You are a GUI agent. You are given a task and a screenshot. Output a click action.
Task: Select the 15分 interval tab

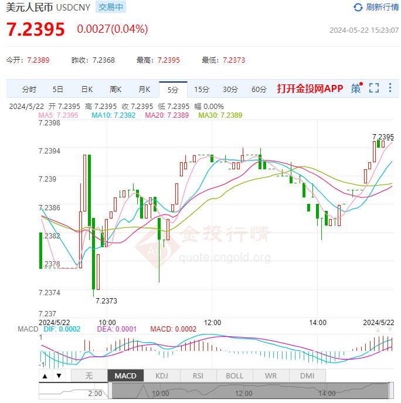coord(202,89)
